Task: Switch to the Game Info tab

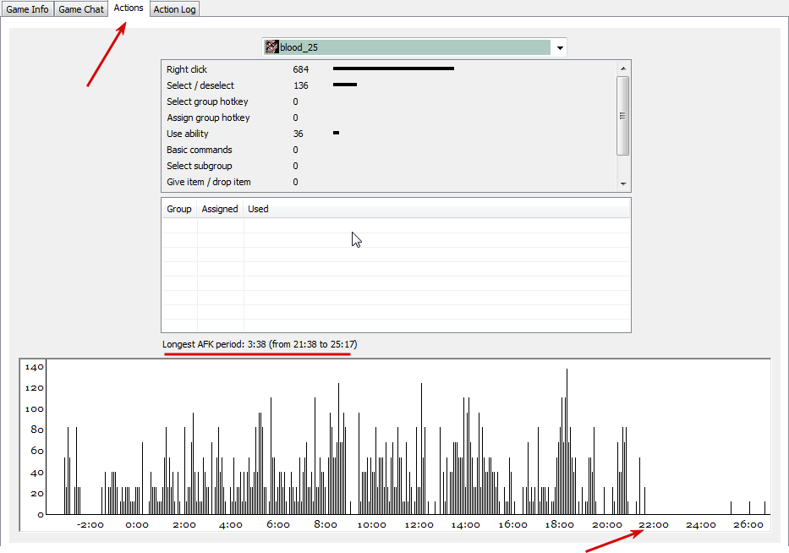Action: (27, 9)
